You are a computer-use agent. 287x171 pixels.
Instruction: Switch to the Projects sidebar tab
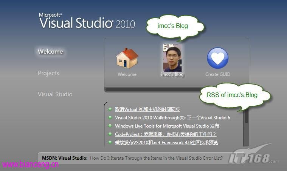(x=48, y=73)
